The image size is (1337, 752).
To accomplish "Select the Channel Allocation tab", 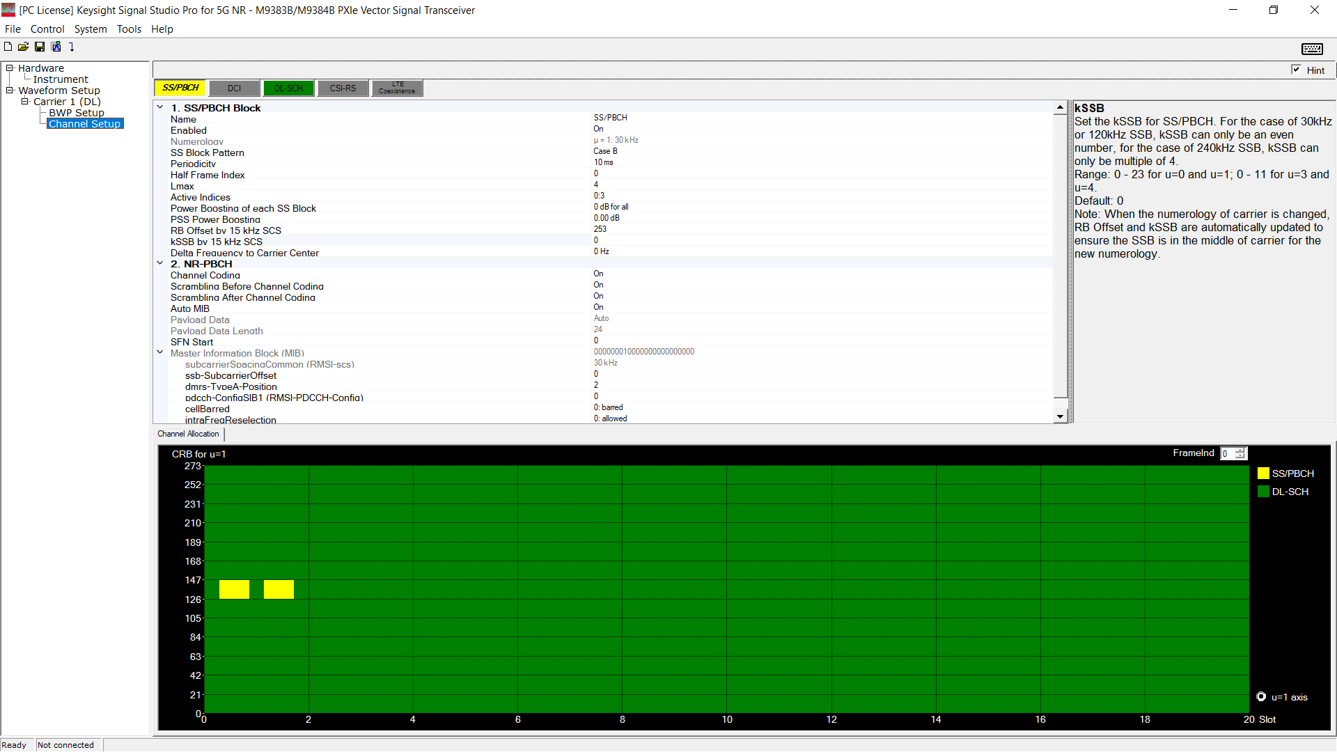I will [x=188, y=434].
